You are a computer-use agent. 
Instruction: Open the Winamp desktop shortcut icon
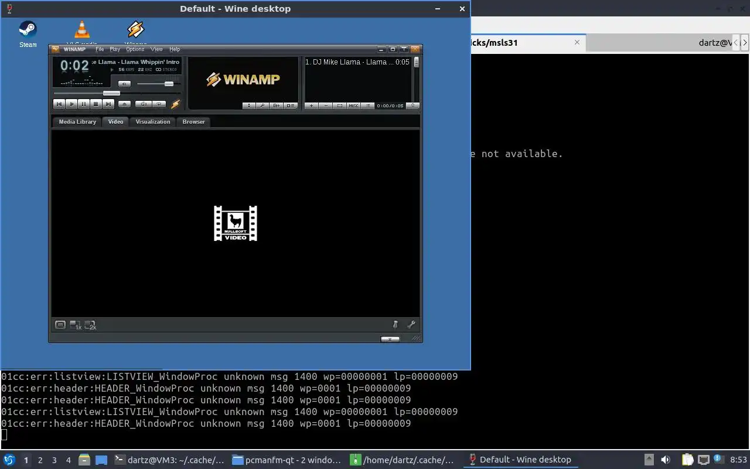(135, 30)
